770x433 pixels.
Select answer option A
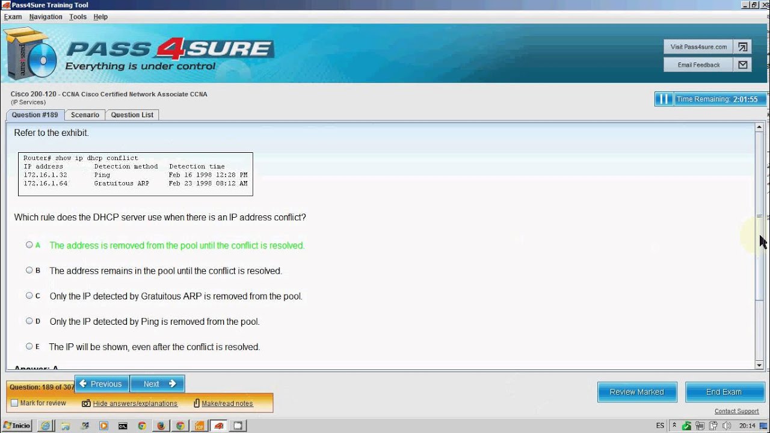29,245
